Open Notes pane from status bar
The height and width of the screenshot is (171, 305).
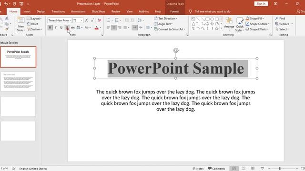coord(198,169)
